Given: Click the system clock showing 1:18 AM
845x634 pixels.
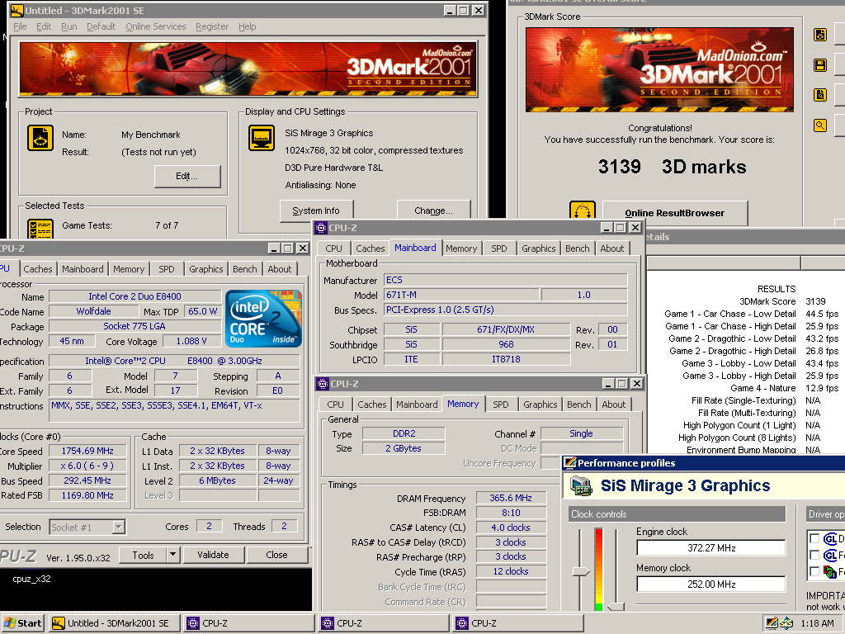Looking at the screenshot, I should (817, 623).
